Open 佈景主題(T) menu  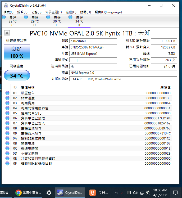[54, 12]
